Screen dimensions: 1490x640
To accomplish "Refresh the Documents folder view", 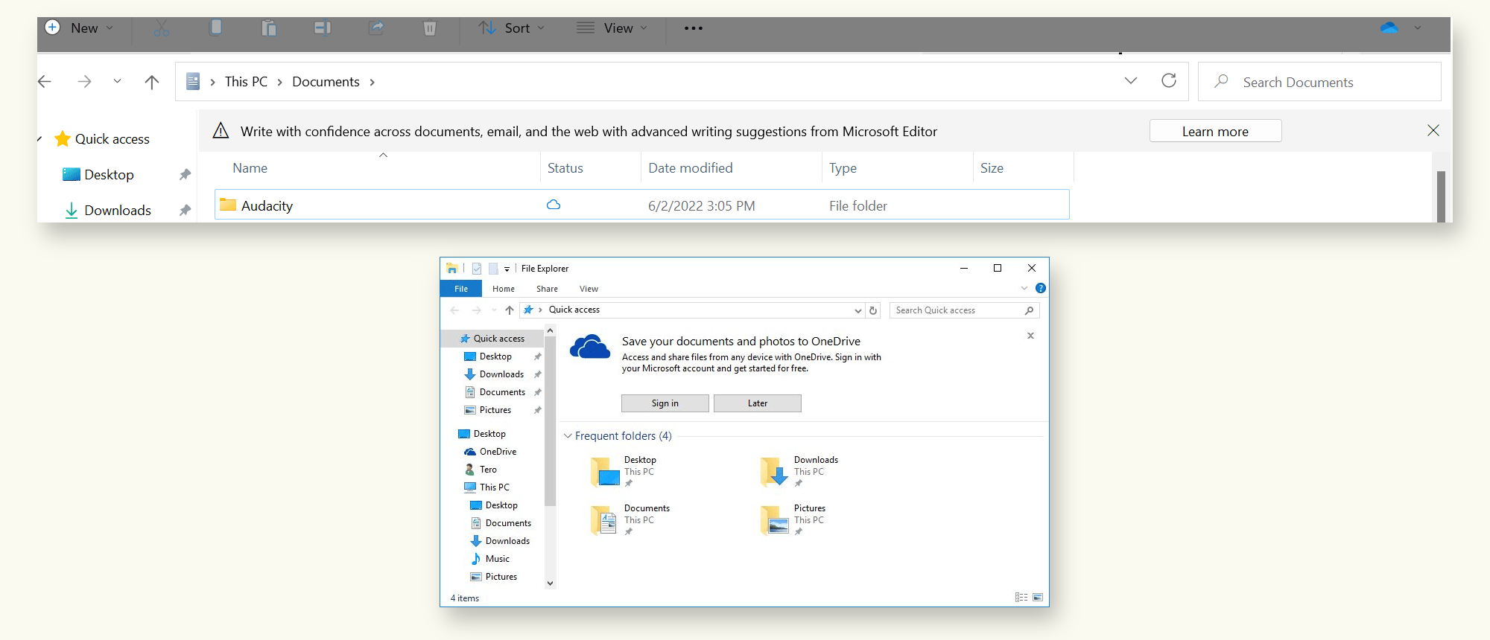I will [1169, 80].
